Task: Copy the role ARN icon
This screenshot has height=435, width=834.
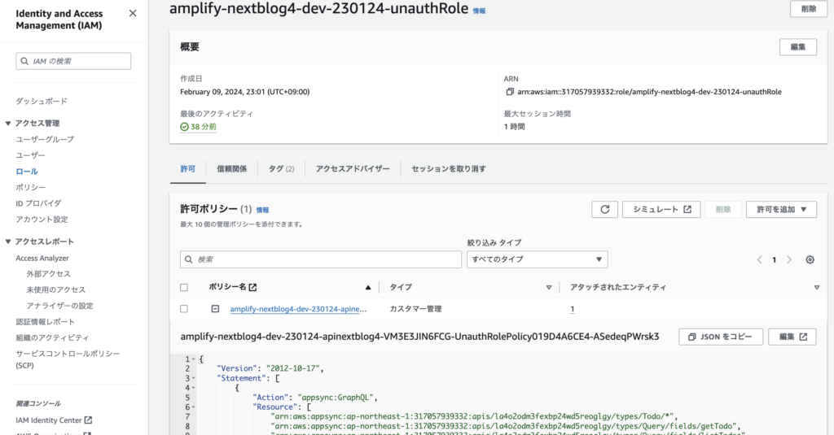Action: [510, 92]
